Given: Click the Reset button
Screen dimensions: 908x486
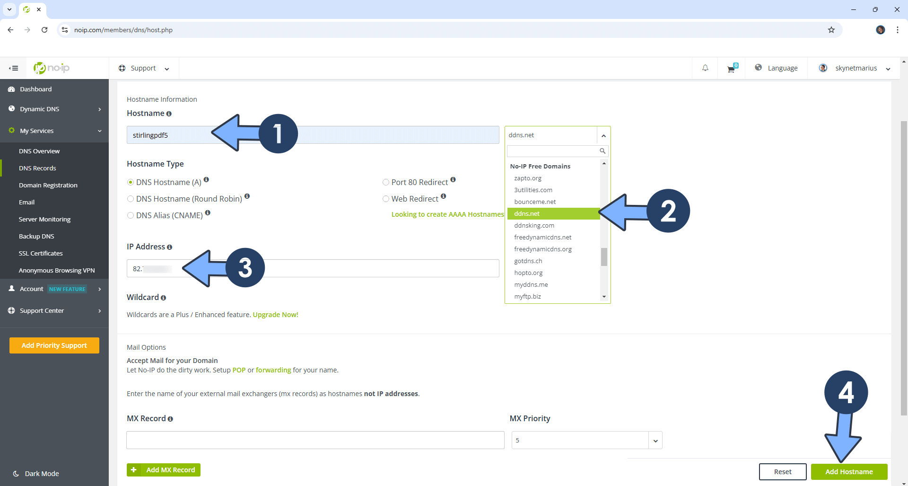Looking at the screenshot, I should coord(783,472).
